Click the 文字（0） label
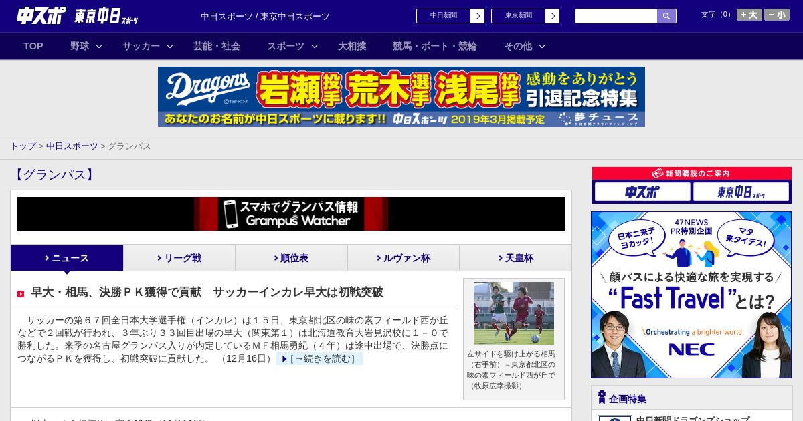The image size is (803, 421). point(717,14)
